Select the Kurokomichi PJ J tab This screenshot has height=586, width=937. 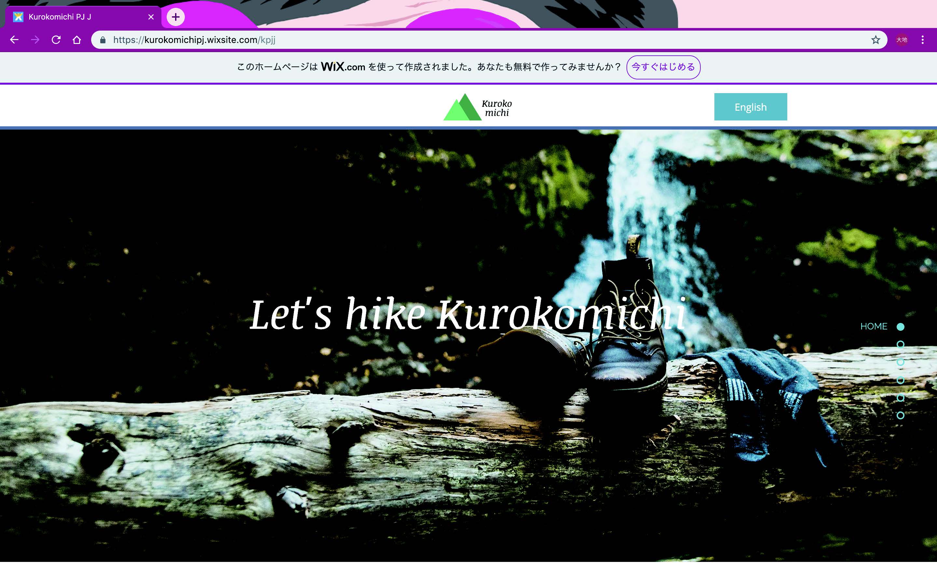(83, 17)
